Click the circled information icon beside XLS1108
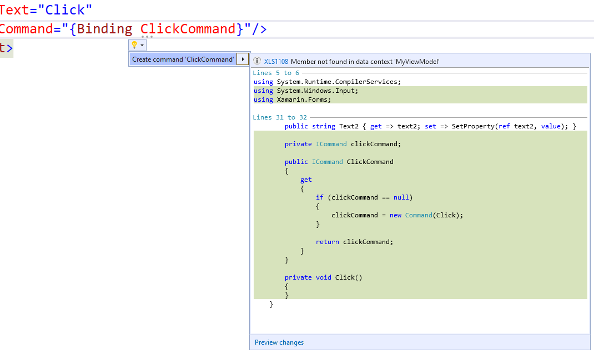 [256, 59]
